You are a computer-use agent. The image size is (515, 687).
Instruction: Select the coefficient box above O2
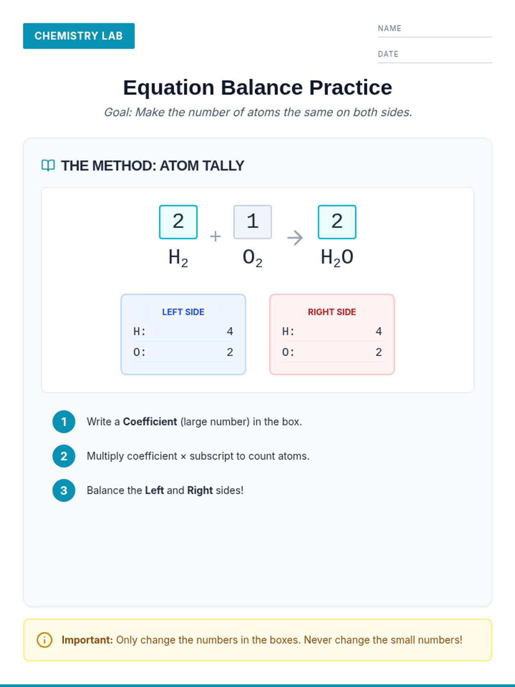pyautogui.click(x=252, y=222)
